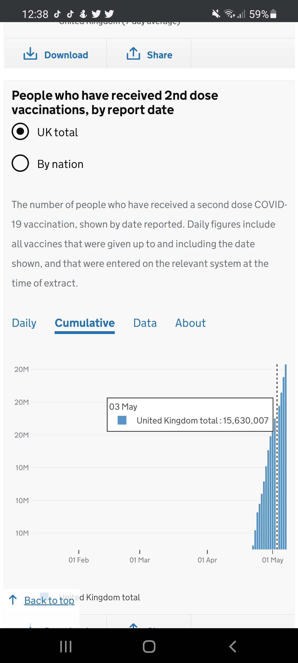Select the UK total radio button
The width and height of the screenshot is (298, 663).
[x=20, y=131]
